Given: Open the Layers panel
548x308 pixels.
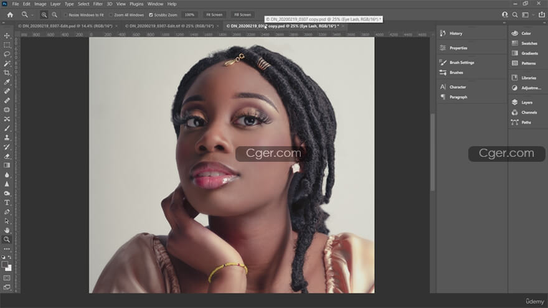Looking at the screenshot, I should [522, 102].
